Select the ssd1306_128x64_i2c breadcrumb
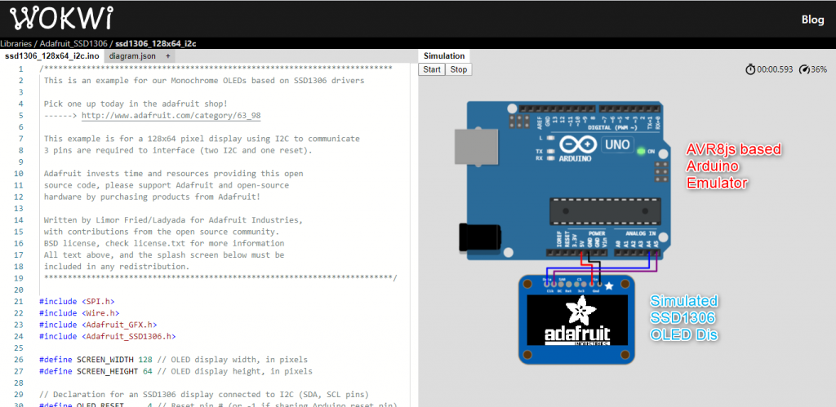Image resolution: width=836 pixels, height=407 pixels. pos(156,44)
